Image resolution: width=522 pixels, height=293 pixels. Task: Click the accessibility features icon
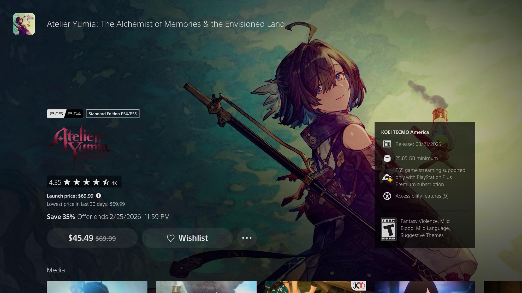[x=387, y=196]
